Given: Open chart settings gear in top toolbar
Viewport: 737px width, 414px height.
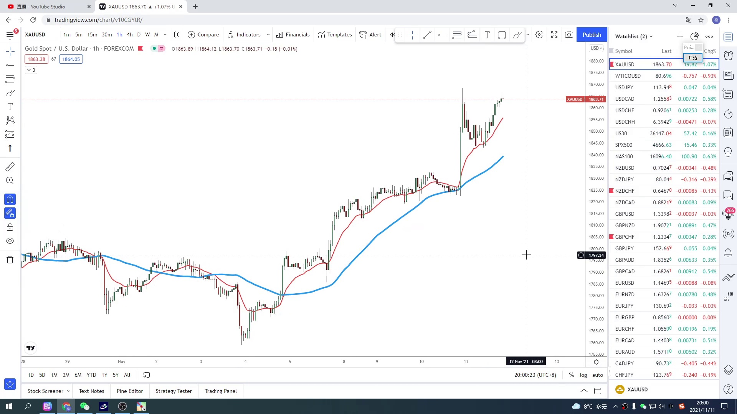Looking at the screenshot, I should coord(539,34).
